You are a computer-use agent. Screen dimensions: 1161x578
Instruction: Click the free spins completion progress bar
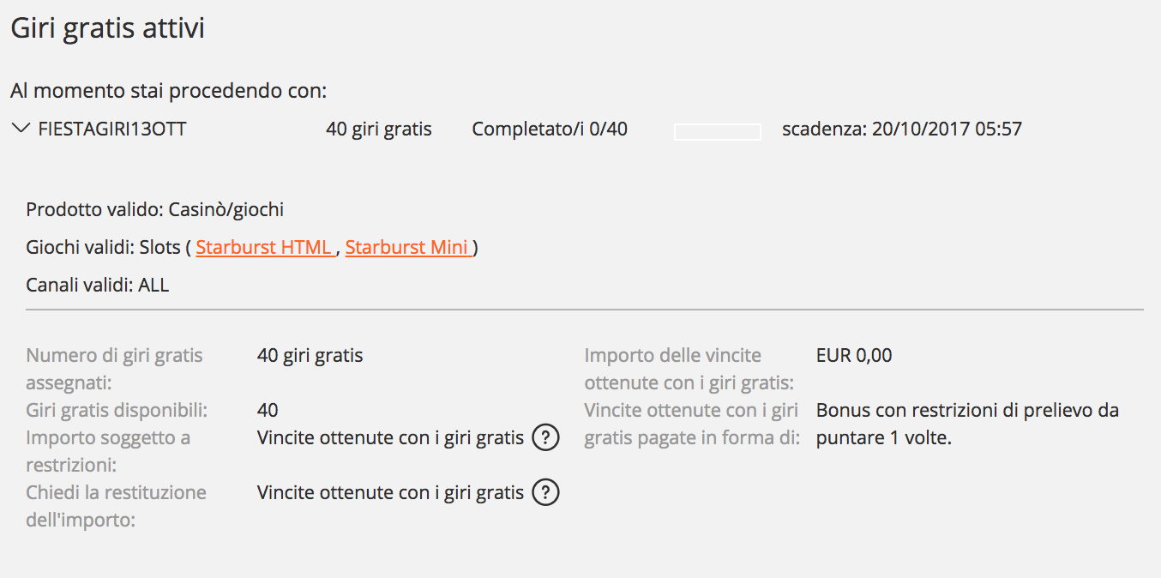[x=718, y=131]
